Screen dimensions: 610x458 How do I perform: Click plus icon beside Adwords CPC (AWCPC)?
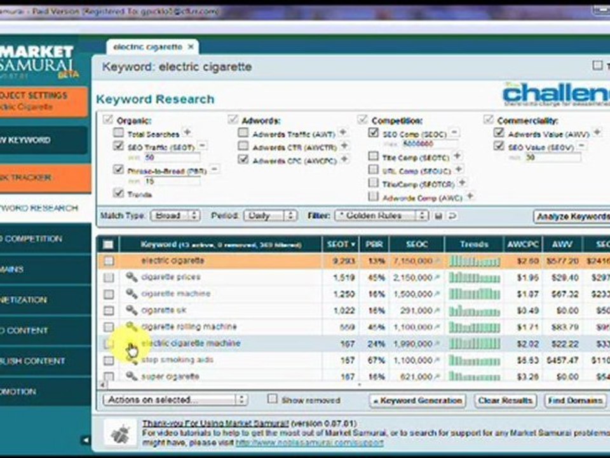344,159
